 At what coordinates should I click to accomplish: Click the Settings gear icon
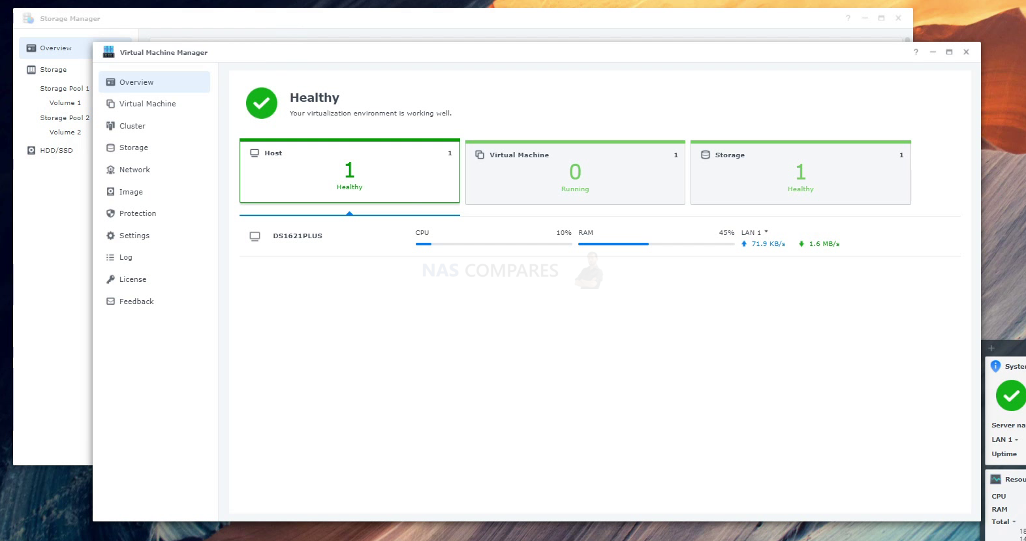tap(110, 236)
